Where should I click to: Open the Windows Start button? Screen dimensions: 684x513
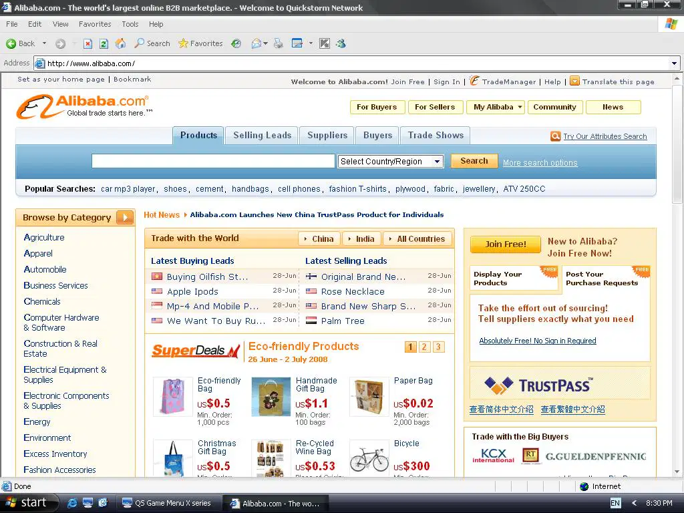29,503
